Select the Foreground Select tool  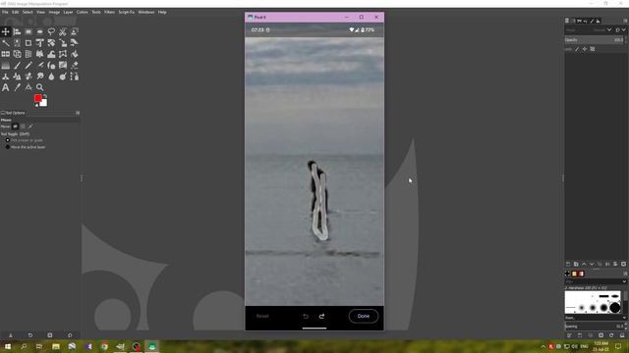[x=75, y=31]
